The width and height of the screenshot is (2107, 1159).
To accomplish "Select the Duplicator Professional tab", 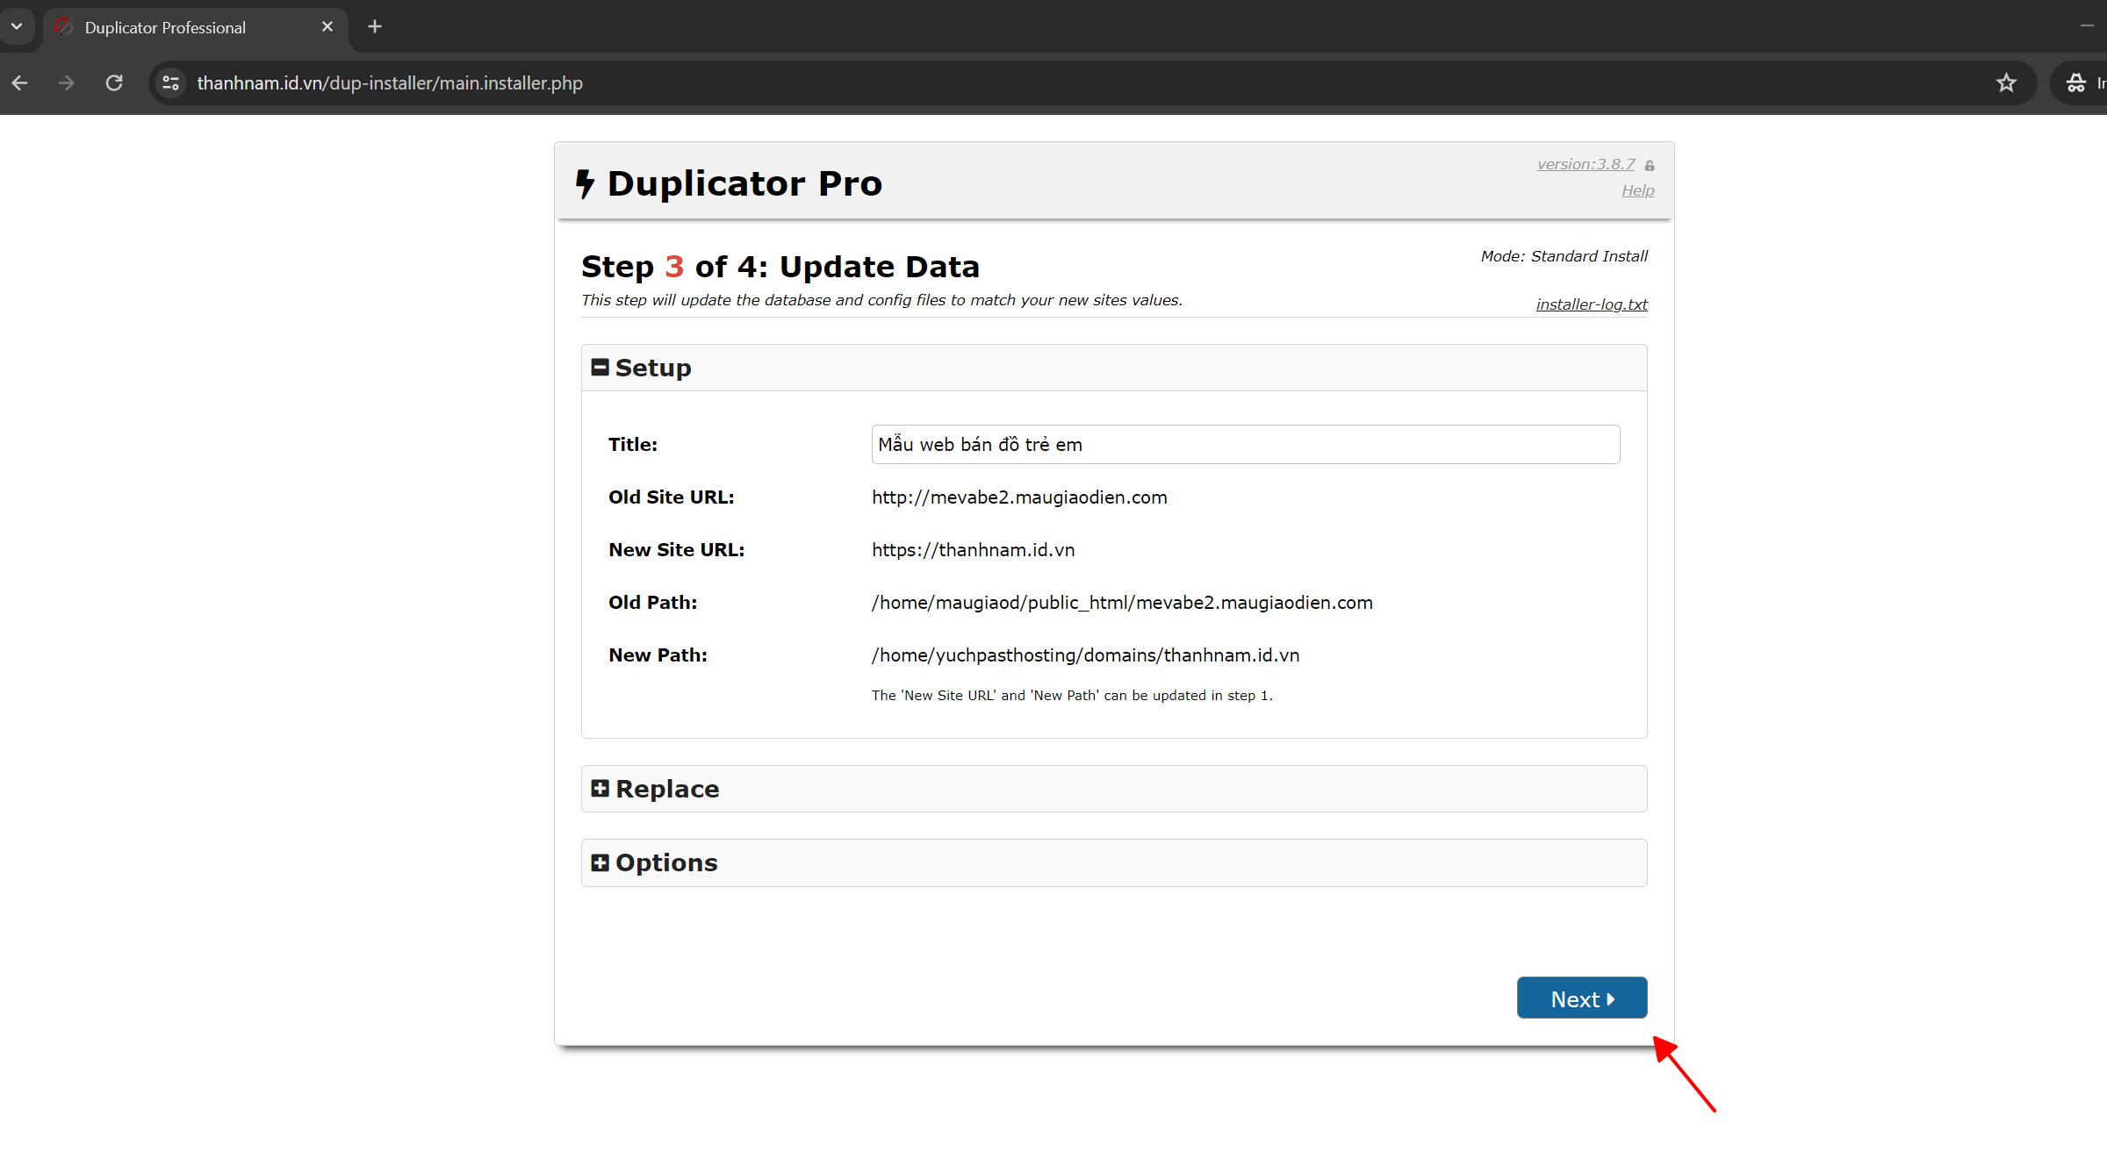I will 195,27.
